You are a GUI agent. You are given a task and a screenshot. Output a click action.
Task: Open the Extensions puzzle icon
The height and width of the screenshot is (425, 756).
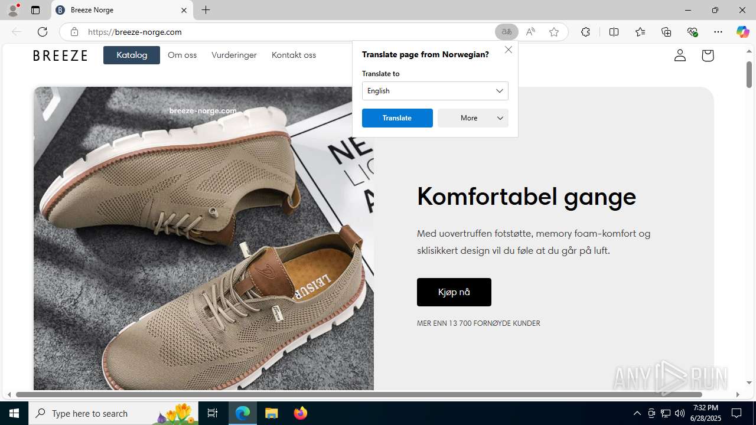point(585,32)
